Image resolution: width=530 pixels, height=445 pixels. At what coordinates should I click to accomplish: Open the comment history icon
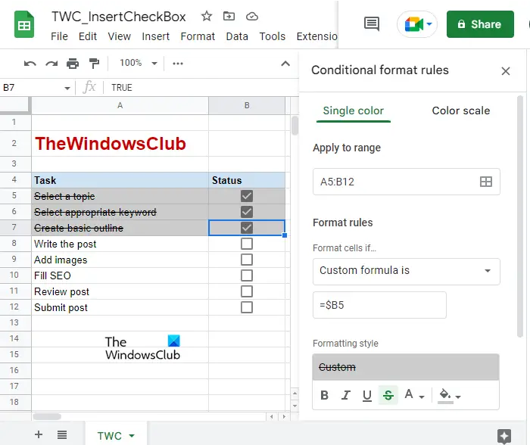(372, 24)
